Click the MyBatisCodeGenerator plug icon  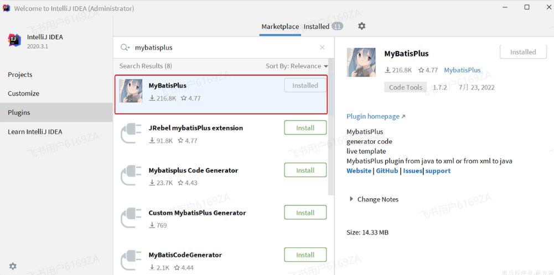pos(131,260)
